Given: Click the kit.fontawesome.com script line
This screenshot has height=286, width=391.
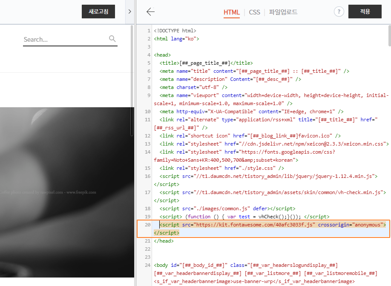Looking at the screenshot, I should click(270, 229).
